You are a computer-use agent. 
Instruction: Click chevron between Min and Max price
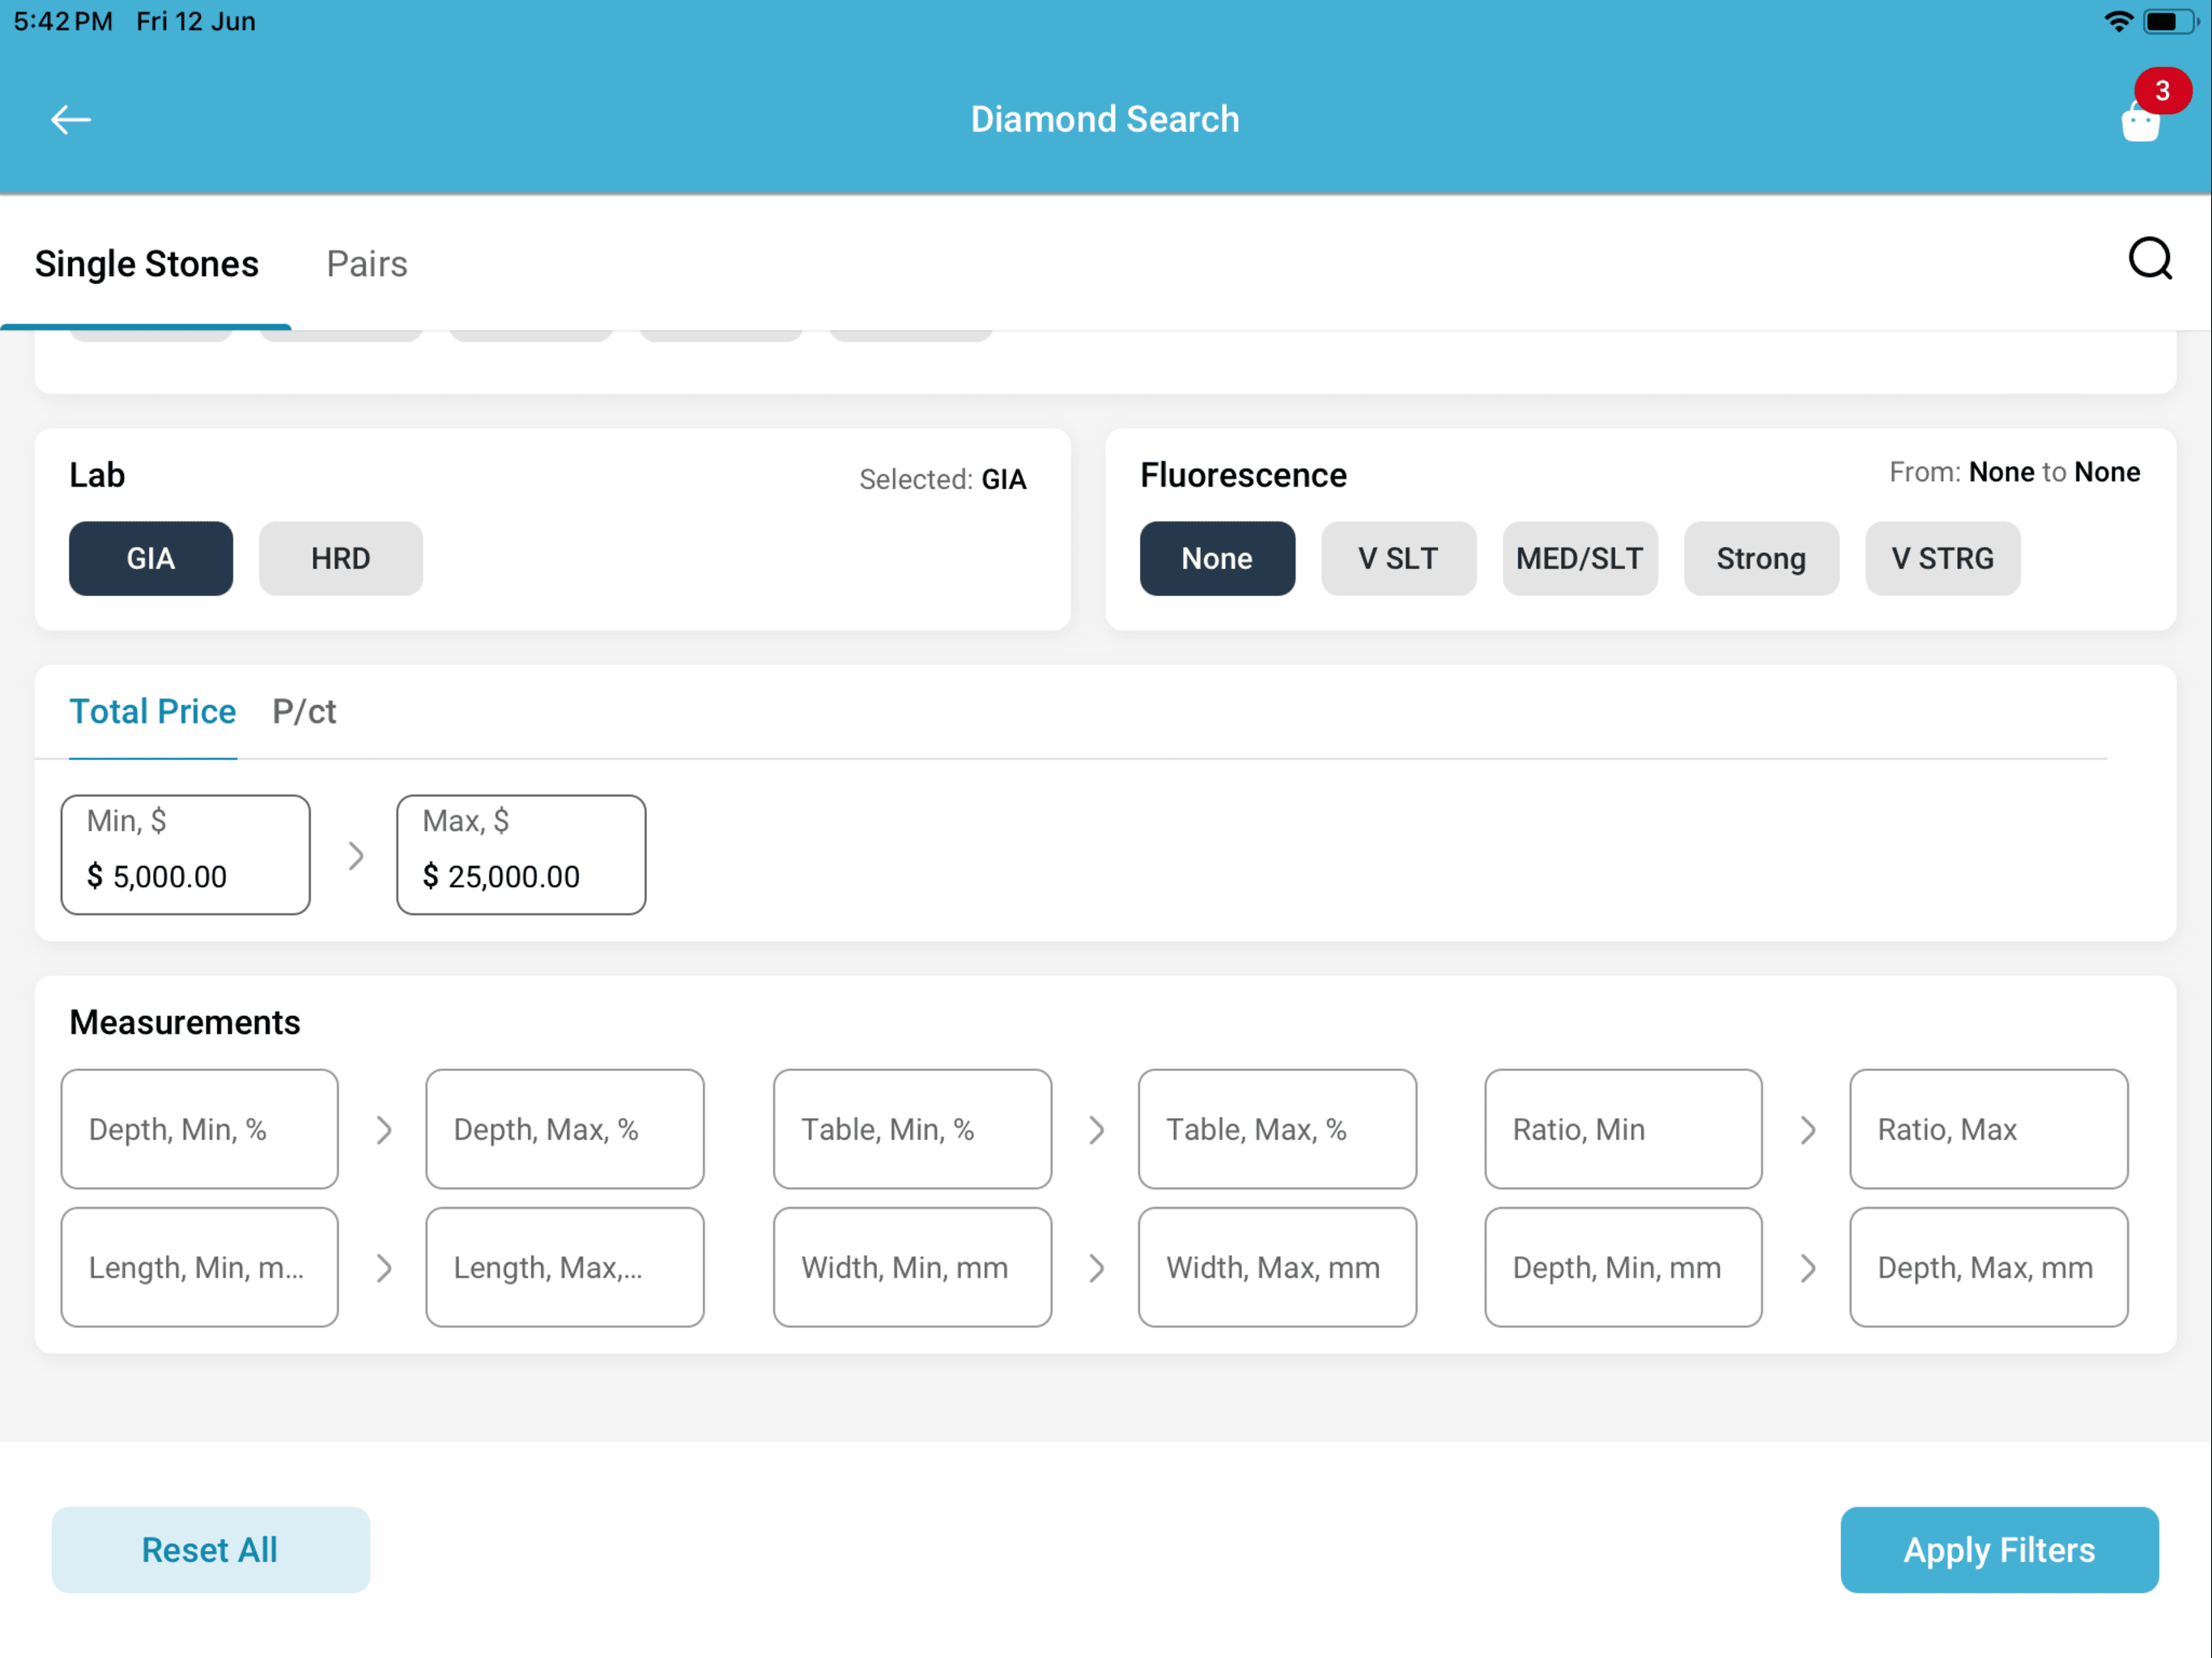[x=355, y=855]
